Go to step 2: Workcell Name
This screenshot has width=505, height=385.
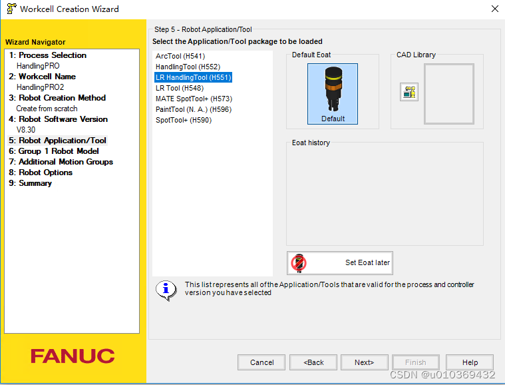42,77
